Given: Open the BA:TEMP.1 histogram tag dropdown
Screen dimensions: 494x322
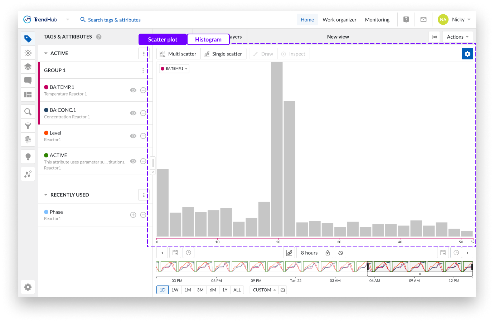Looking at the screenshot, I should click(174, 69).
